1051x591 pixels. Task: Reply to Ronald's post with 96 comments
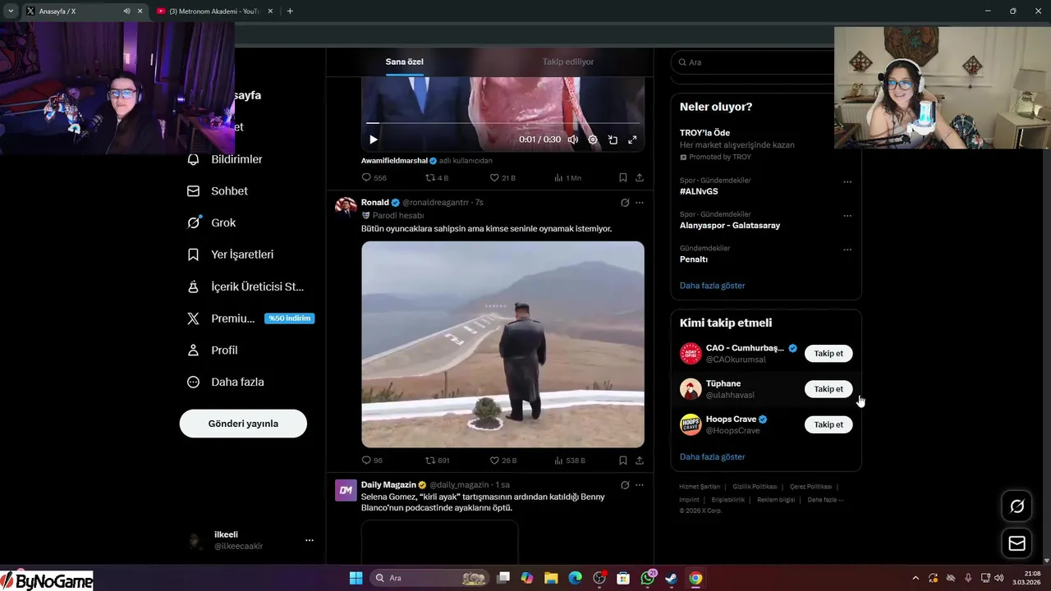pos(372,460)
